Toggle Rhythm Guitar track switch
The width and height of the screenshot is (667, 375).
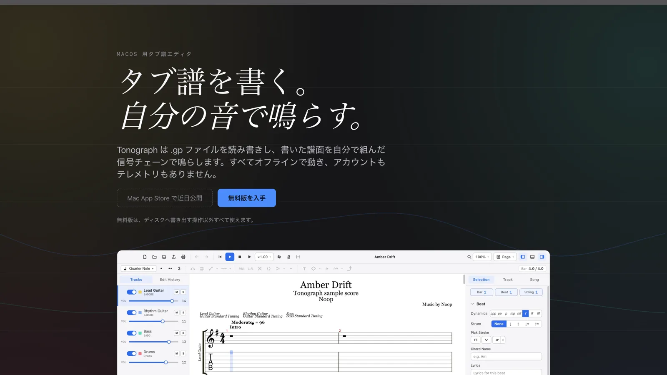coord(131,312)
